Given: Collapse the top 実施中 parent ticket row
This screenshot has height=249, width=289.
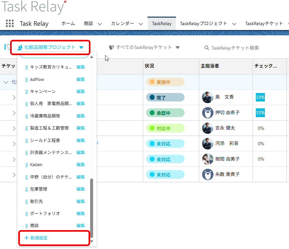Looking at the screenshot, I should tap(6, 82).
